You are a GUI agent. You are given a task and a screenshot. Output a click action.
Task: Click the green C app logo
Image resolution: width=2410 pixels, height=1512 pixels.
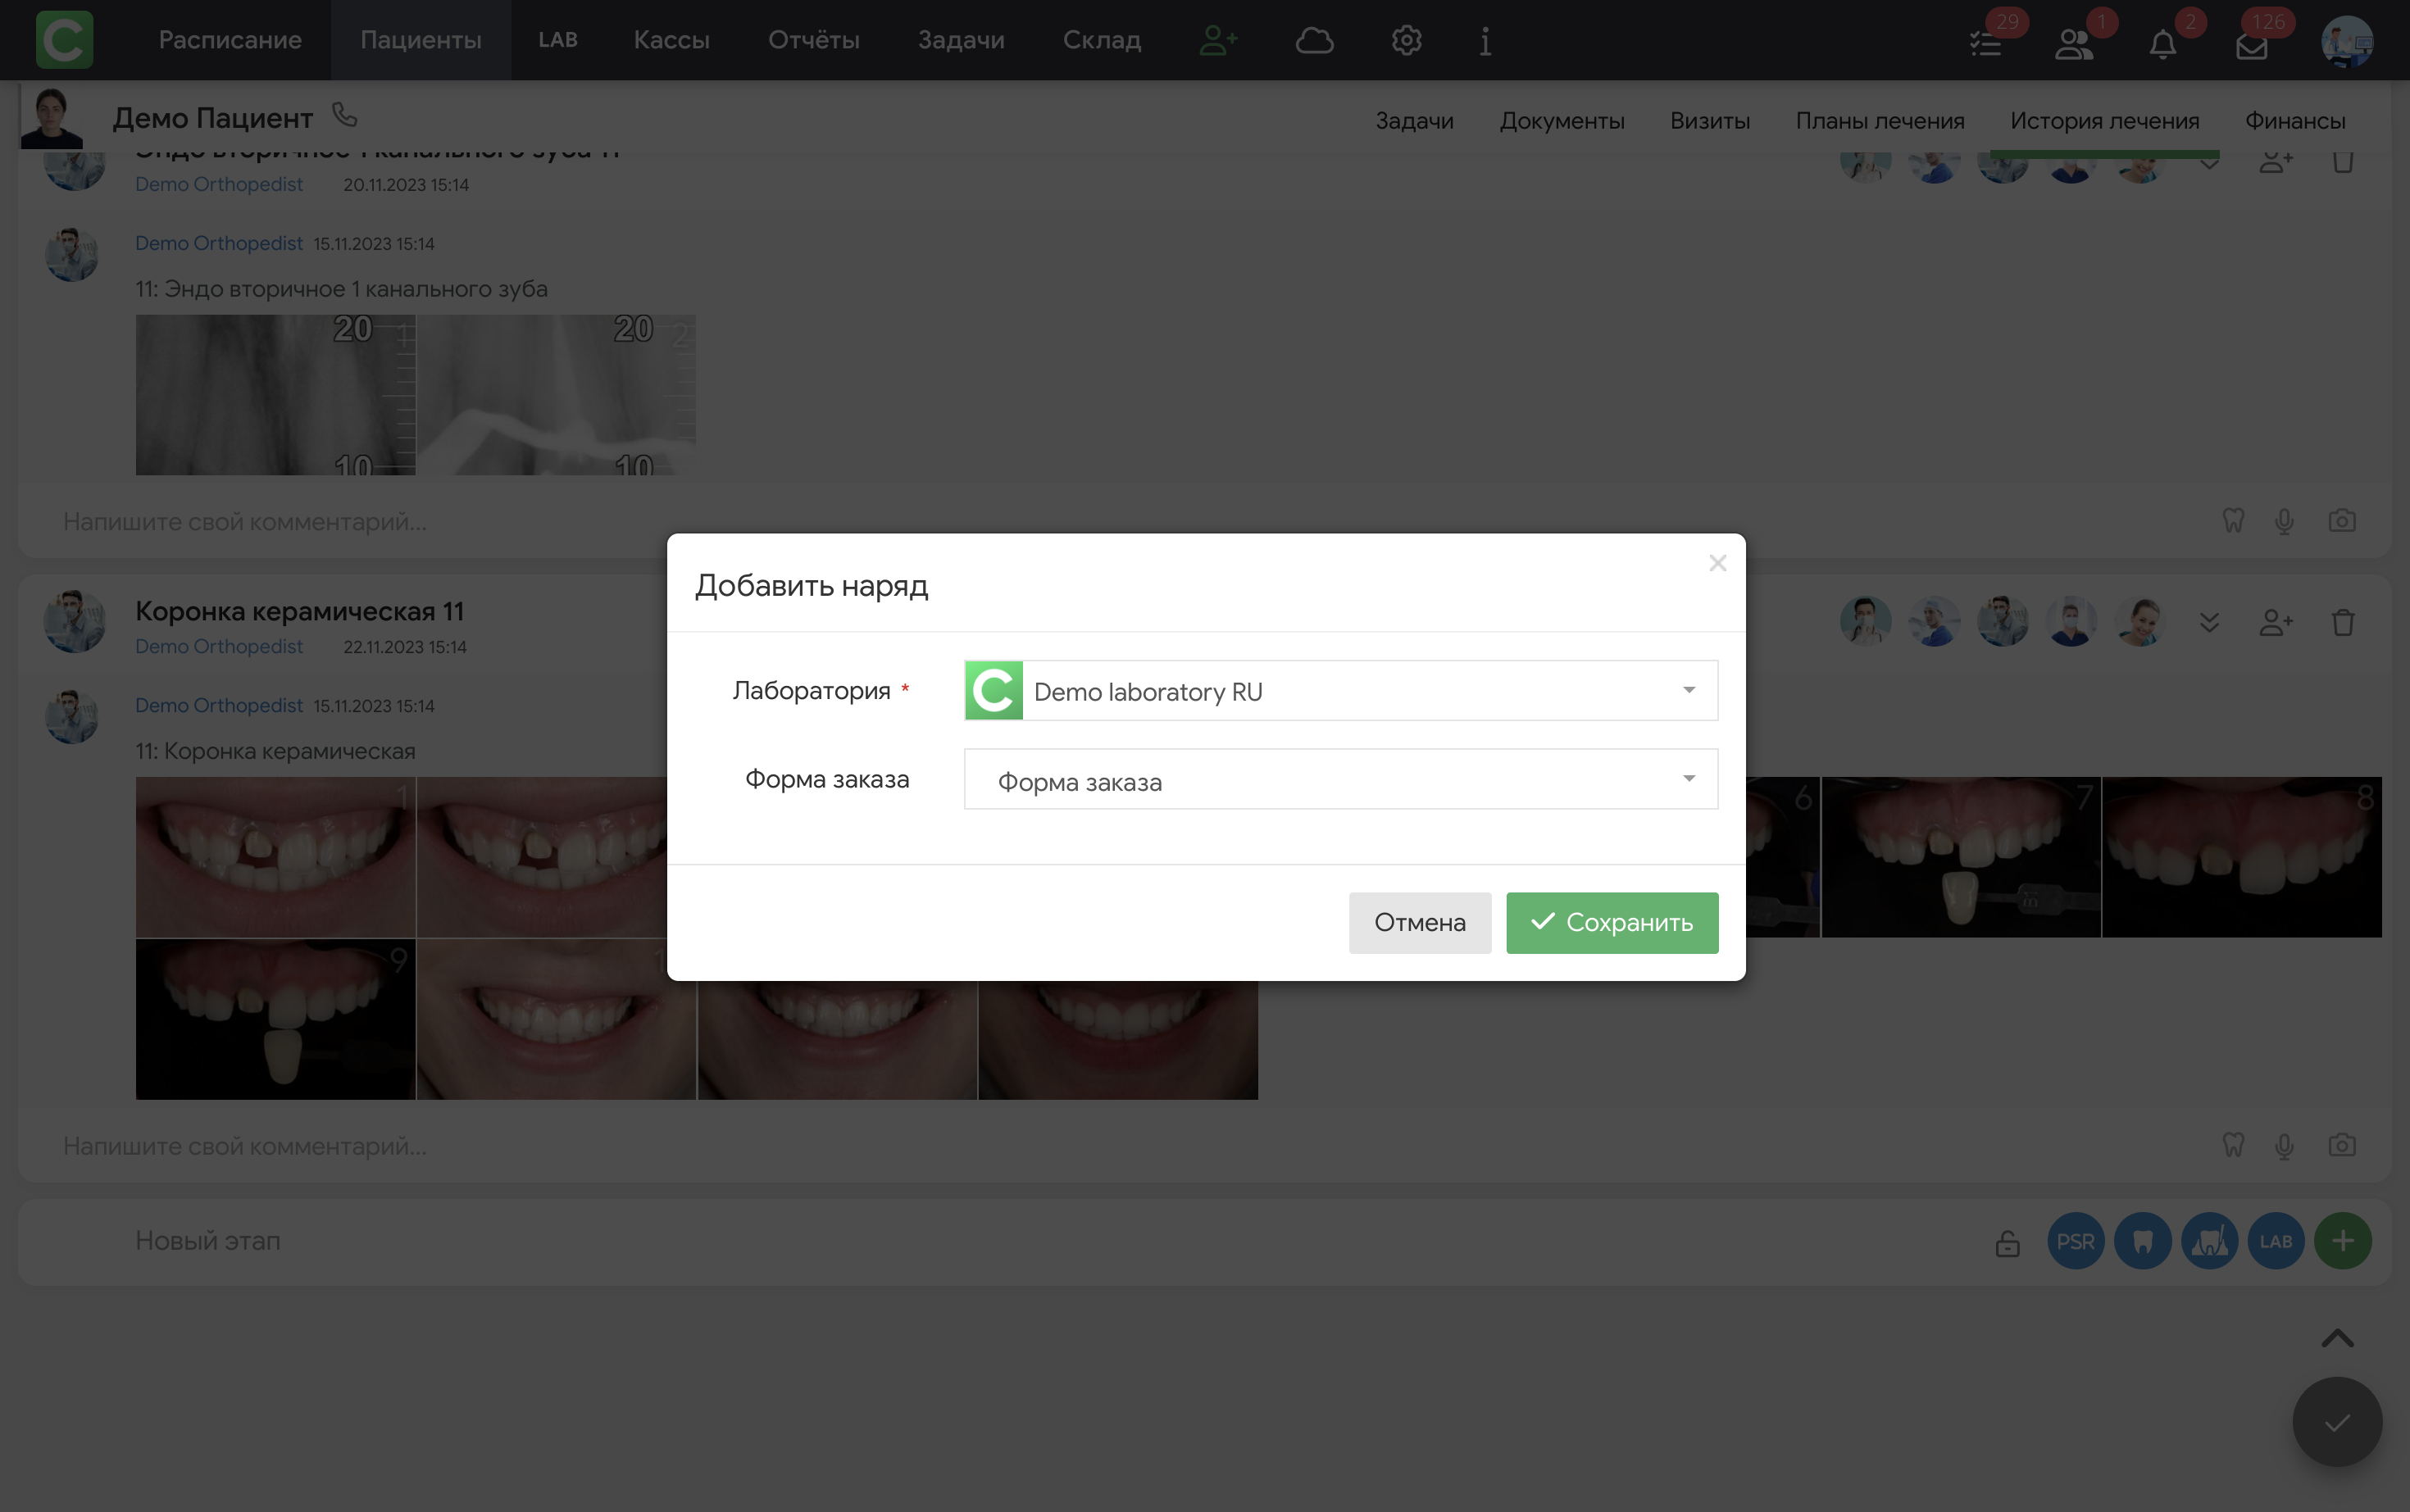tap(65, 40)
